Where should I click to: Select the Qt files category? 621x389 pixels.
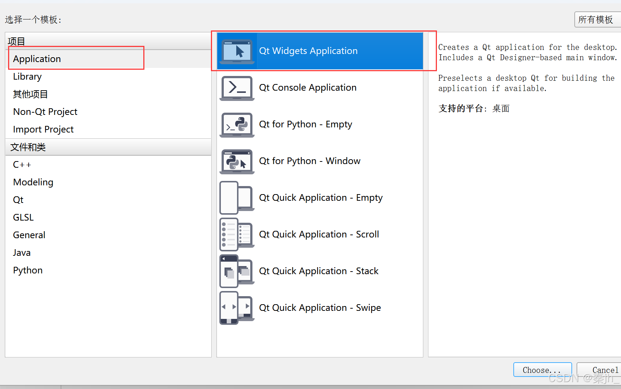click(x=108, y=200)
